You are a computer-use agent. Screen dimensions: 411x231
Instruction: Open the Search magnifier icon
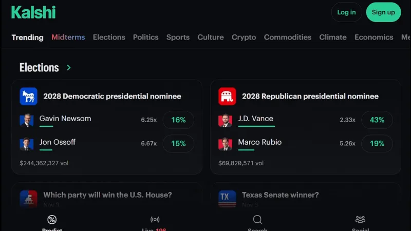pos(257,220)
